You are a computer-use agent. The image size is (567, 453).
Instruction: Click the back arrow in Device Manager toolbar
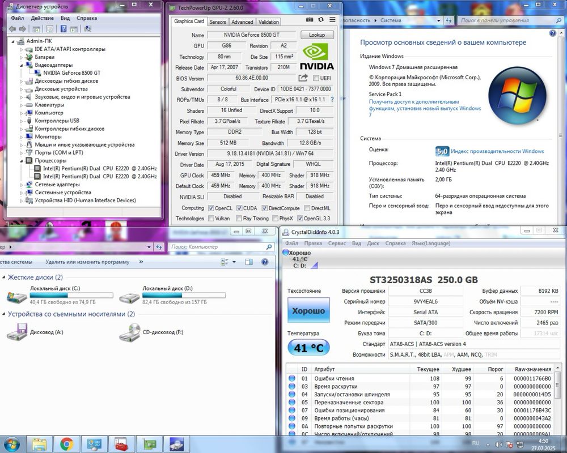coord(12,29)
